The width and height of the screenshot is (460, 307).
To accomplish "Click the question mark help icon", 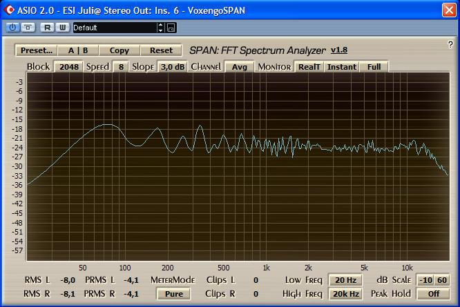I will [450, 45].
